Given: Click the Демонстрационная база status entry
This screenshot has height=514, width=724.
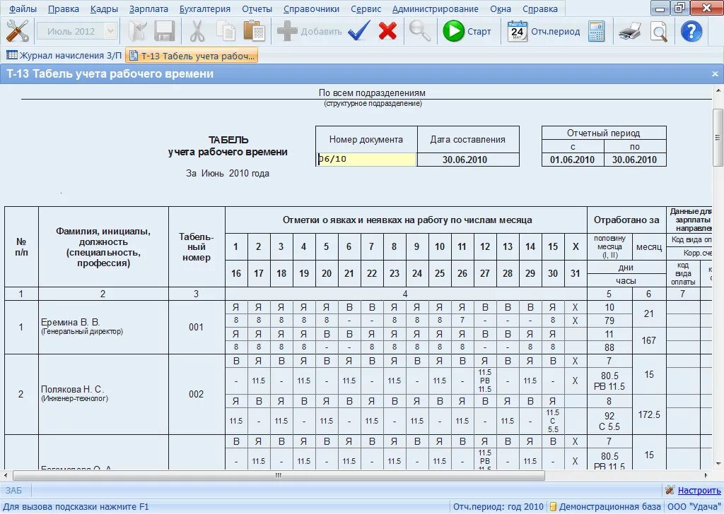Looking at the screenshot, I should coord(609,507).
